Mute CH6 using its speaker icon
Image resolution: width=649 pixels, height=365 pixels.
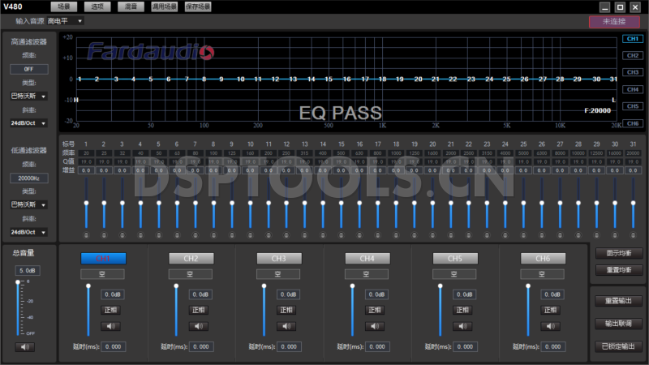pos(551,326)
